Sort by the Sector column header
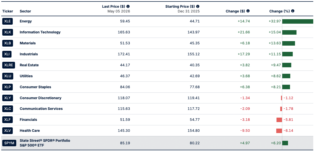The width and height of the screenshot is (315, 152). point(25,11)
